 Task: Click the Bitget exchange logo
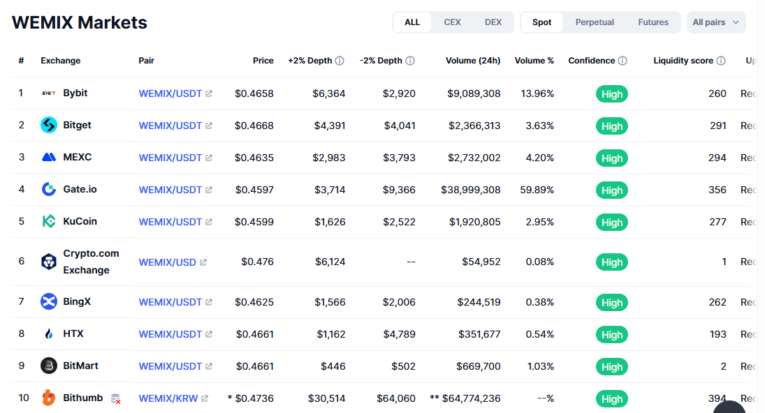(49, 125)
